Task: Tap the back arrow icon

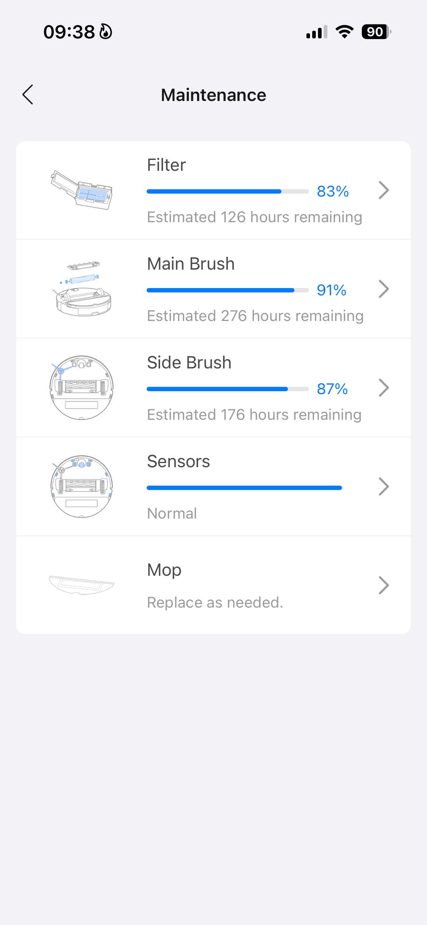Action: click(28, 95)
